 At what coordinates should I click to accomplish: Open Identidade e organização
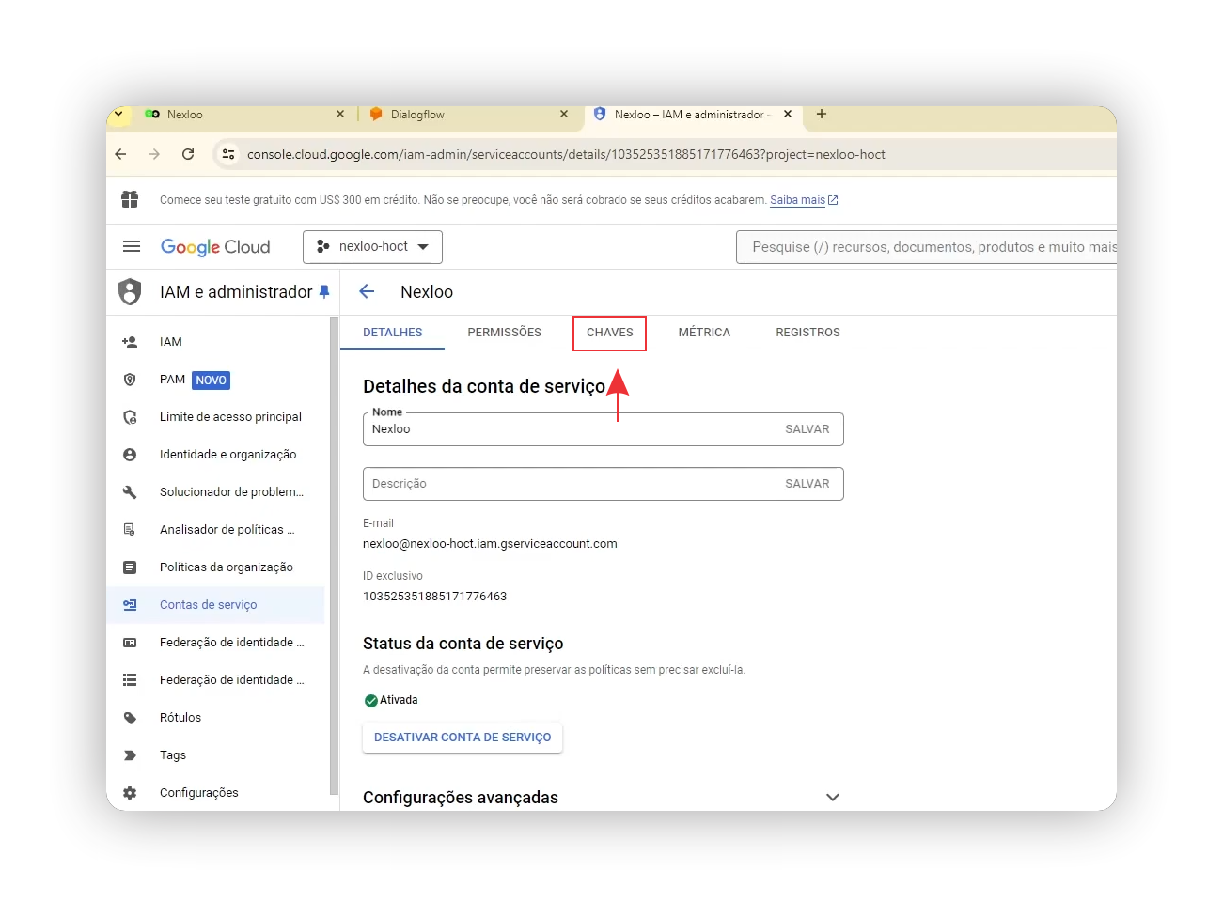227,455
